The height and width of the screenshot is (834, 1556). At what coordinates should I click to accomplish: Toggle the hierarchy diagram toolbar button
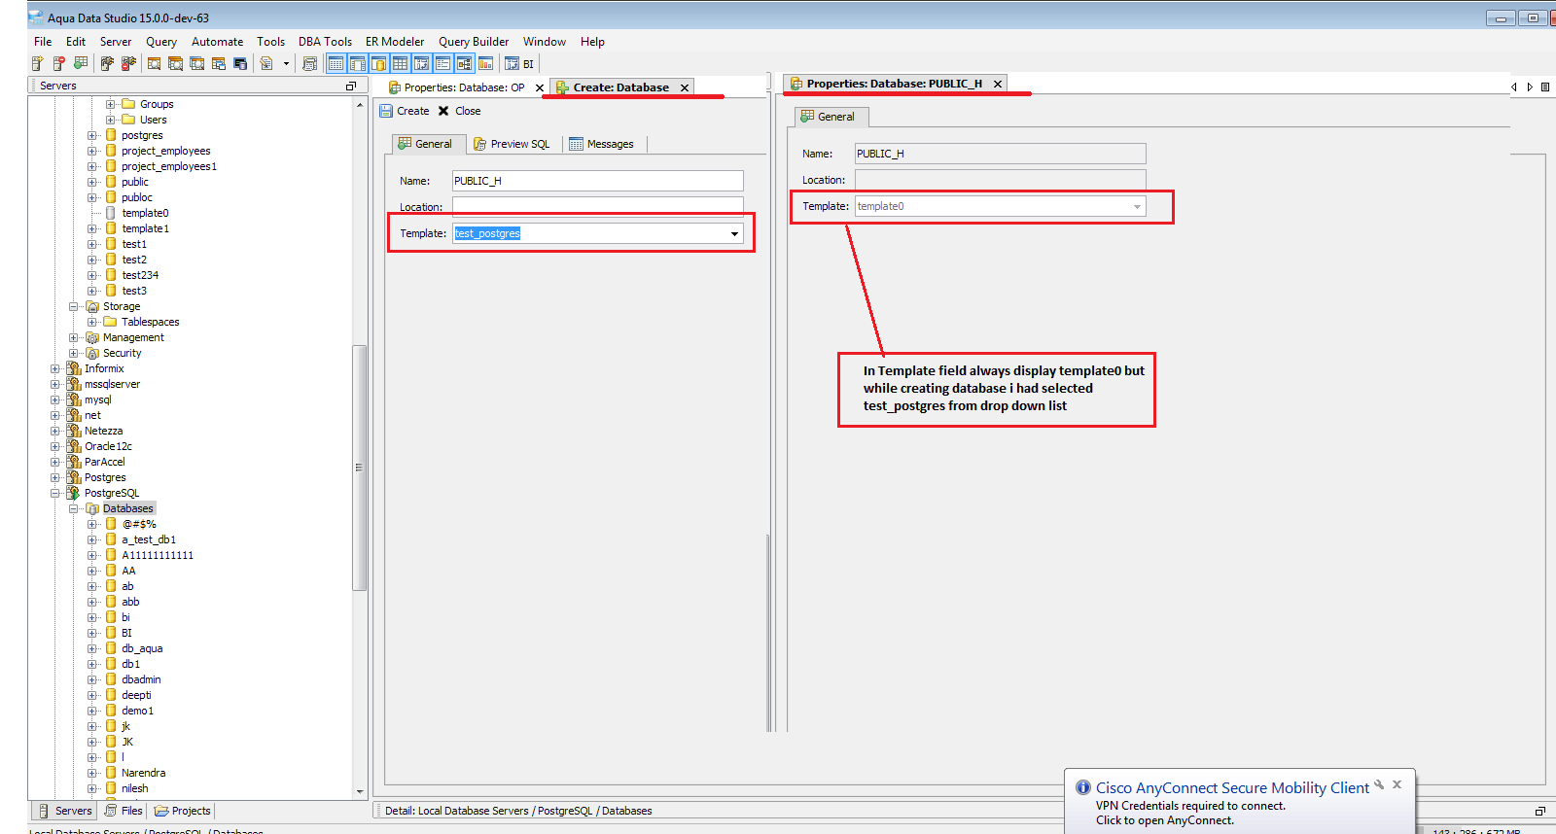464,63
